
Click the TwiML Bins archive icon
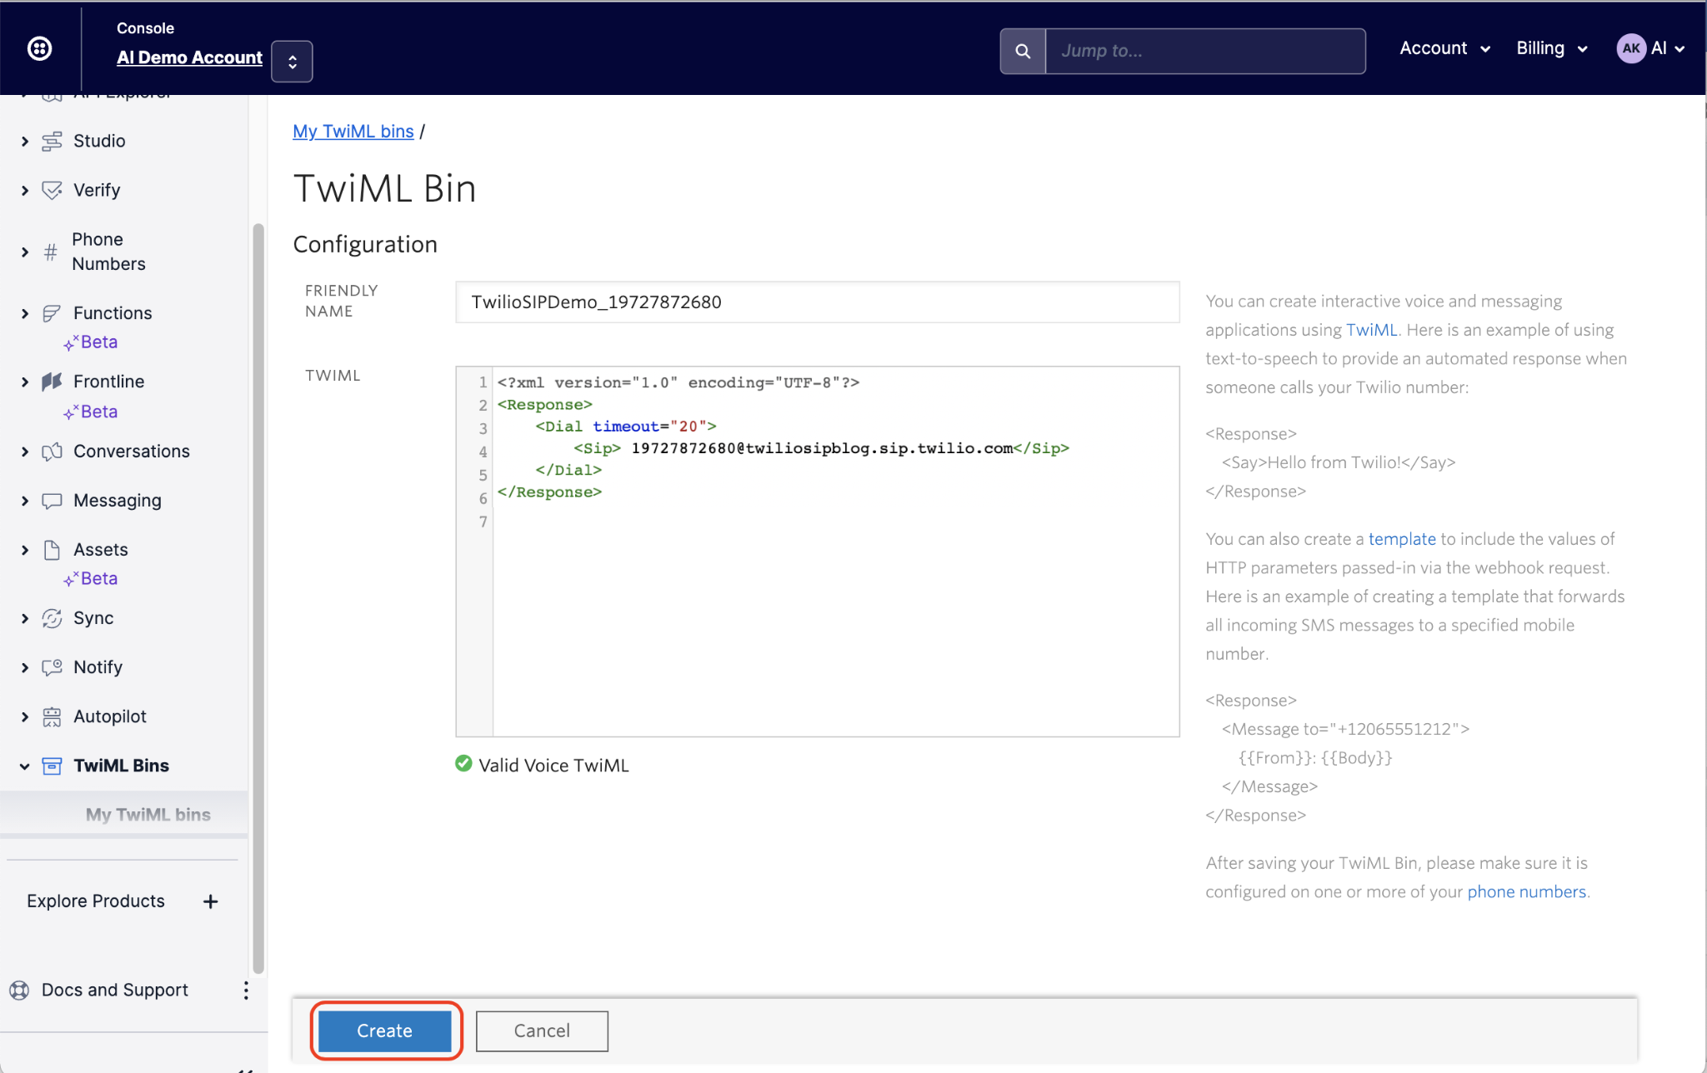pyautogui.click(x=52, y=766)
